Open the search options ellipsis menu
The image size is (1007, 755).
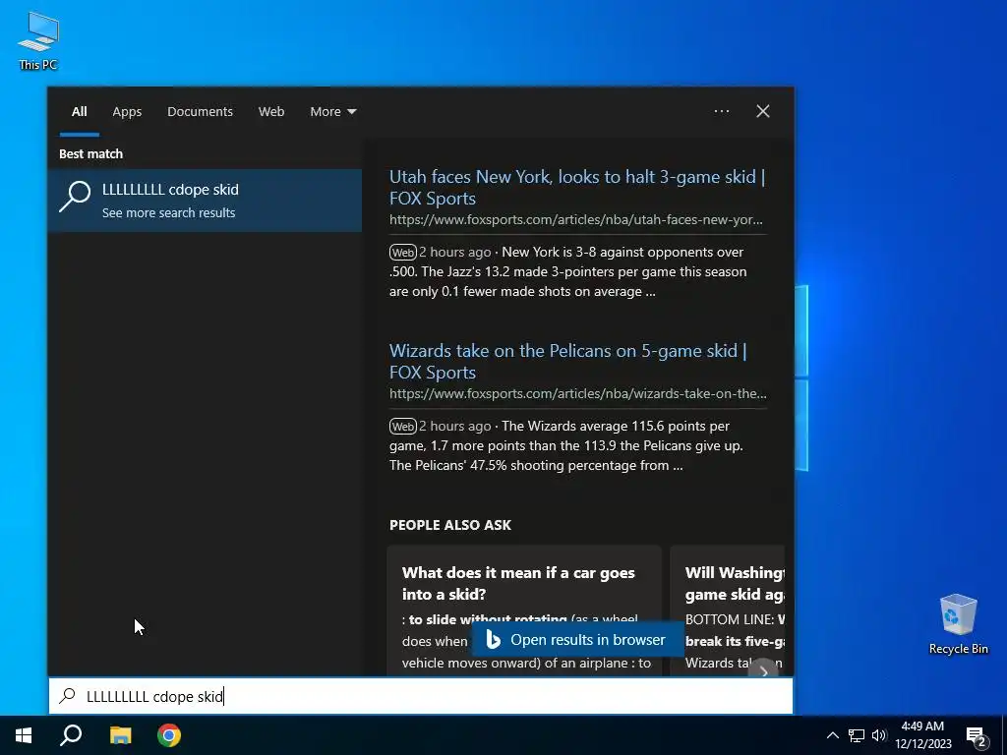(x=721, y=111)
